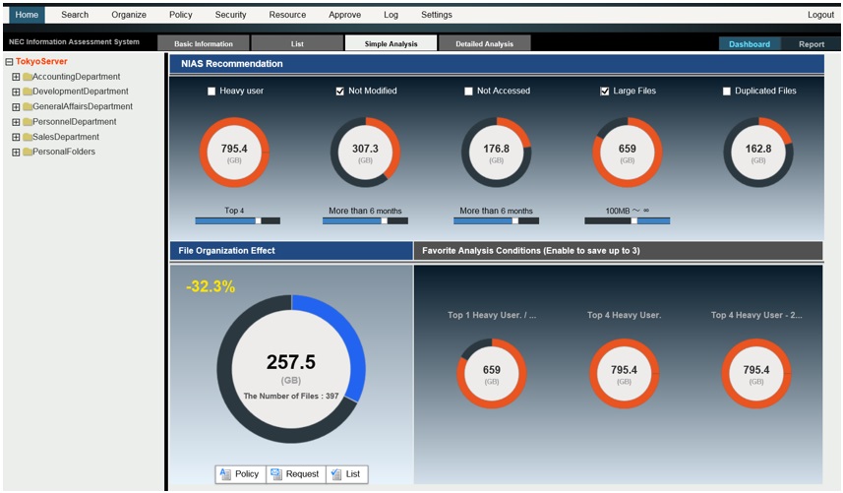Image resolution: width=843 pixels, height=493 pixels.
Task: Switch to the Dashboard view
Action: [750, 44]
